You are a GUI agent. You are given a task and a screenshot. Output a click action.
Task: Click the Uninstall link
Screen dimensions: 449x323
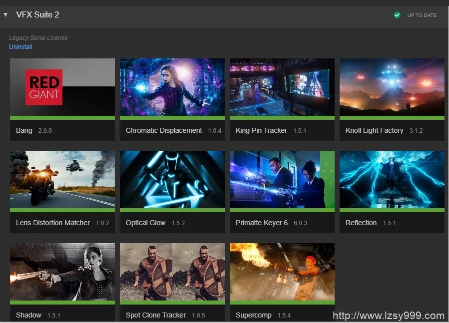[20, 47]
